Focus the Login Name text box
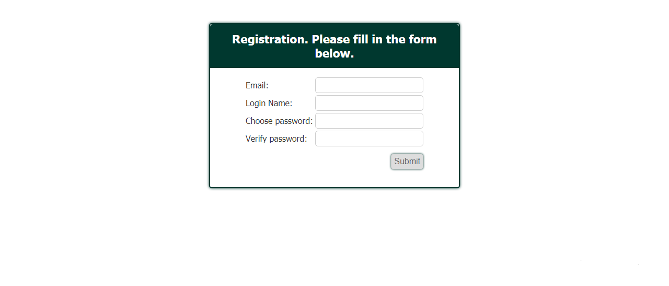 pyautogui.click(x=369, y=103)
